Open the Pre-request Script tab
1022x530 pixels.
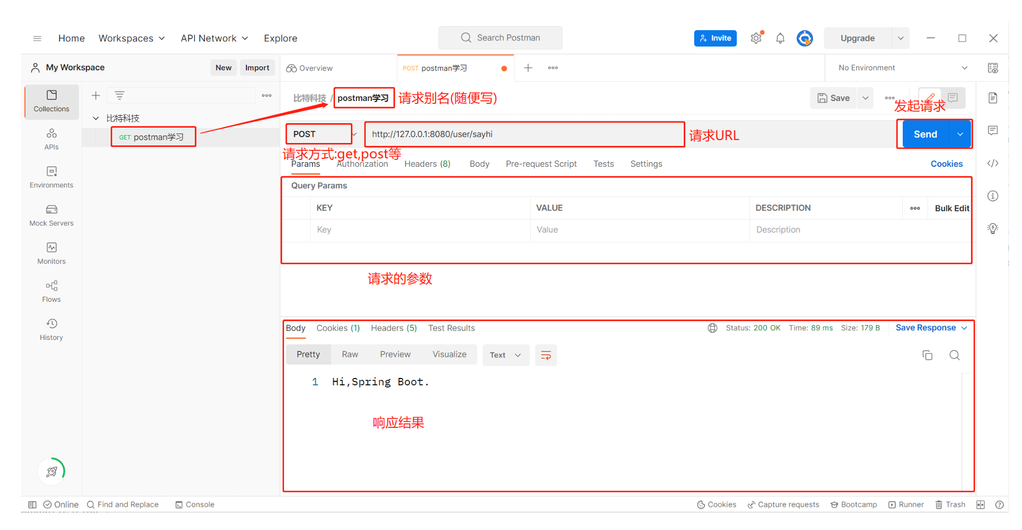pyautogui.click(x=541, y=164)
